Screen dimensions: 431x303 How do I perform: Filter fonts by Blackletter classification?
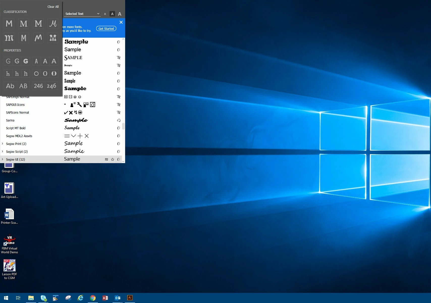pos(9,38)
